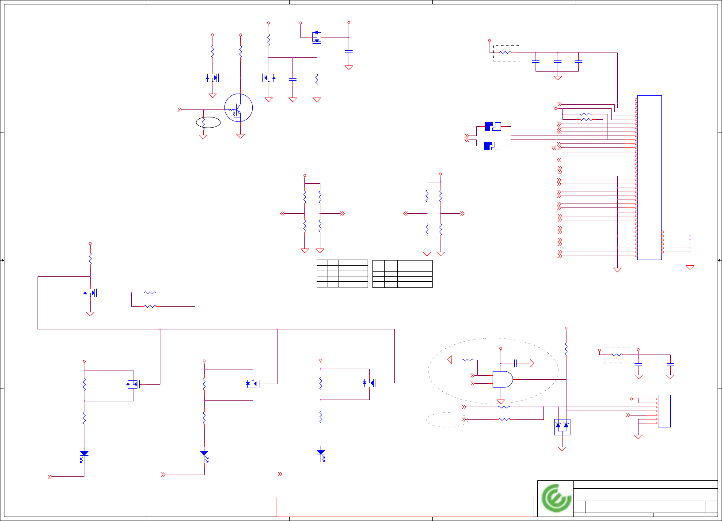The width and height of the screenshot is (722, 521).
Task: Click the empty red-outlined note box
Action: tap(405, 506)
